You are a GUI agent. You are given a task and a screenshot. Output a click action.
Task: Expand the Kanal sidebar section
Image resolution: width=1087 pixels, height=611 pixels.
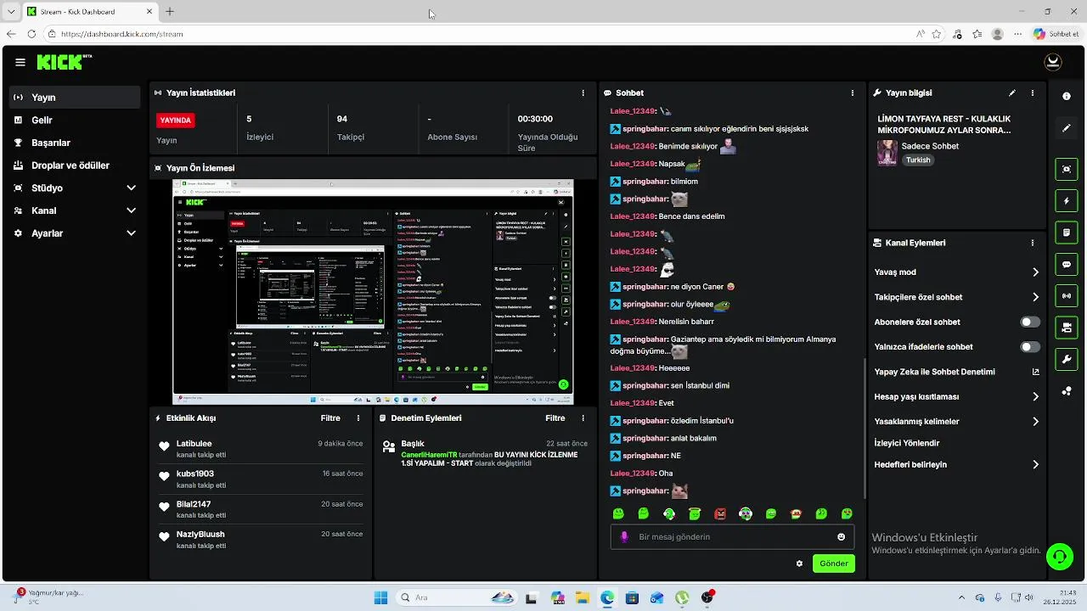[131, 210]
